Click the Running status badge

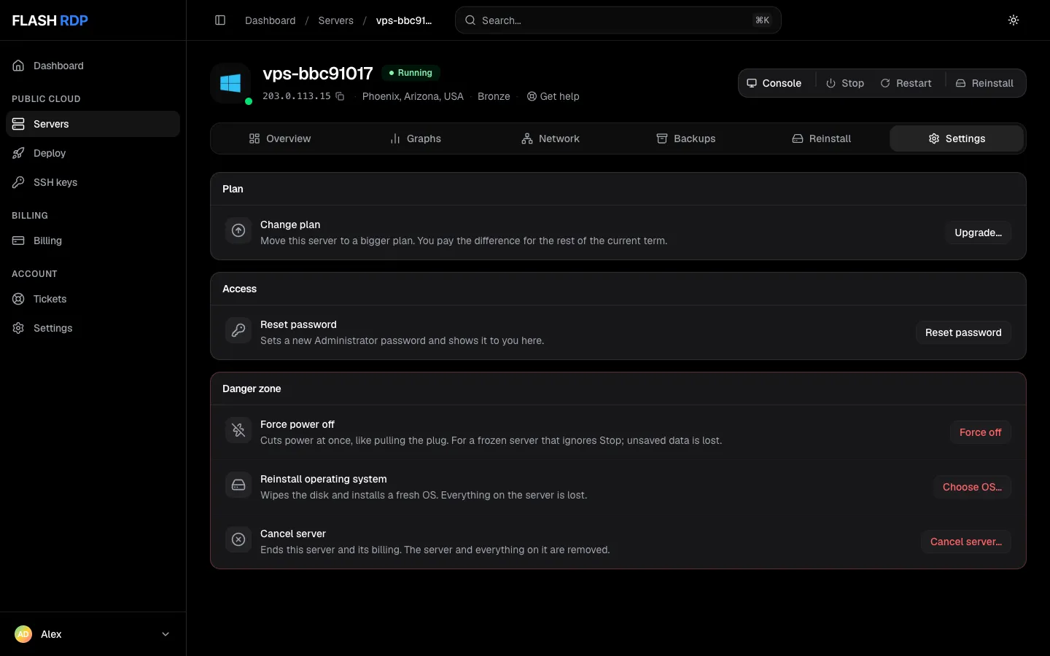click(411, 73)
